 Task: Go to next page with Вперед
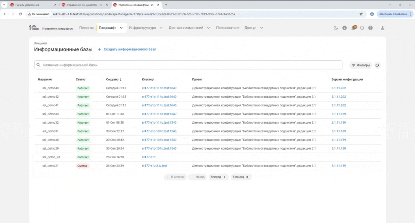tap(218, 177)
